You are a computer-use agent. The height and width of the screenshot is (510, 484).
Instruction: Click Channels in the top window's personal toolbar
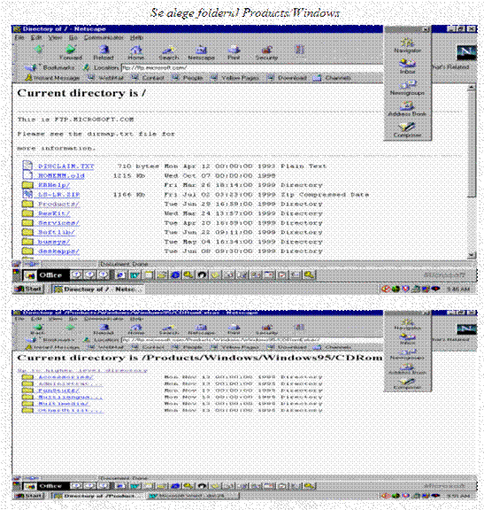click(332, 78)
